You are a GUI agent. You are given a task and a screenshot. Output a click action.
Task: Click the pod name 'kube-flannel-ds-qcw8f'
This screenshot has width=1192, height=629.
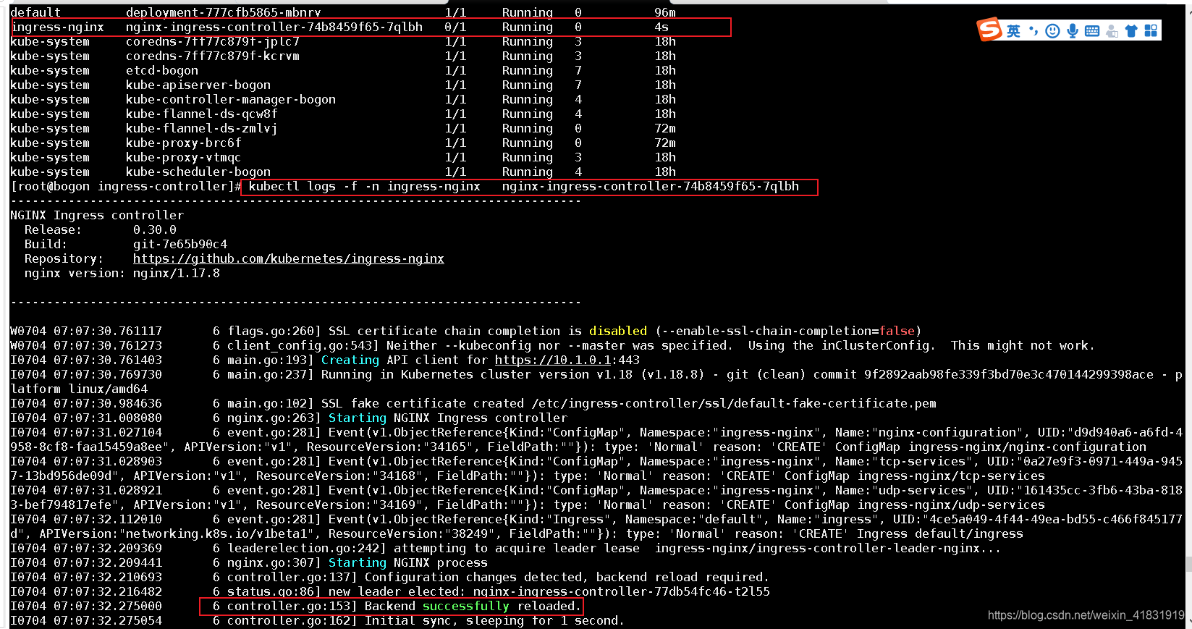coord(202,114)
